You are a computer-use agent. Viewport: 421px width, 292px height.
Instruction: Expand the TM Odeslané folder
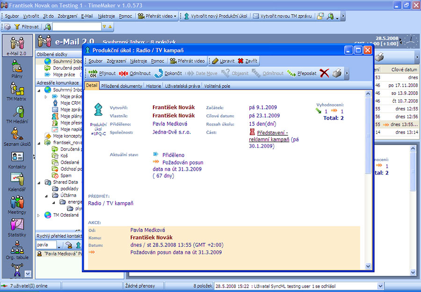(39, 215)
